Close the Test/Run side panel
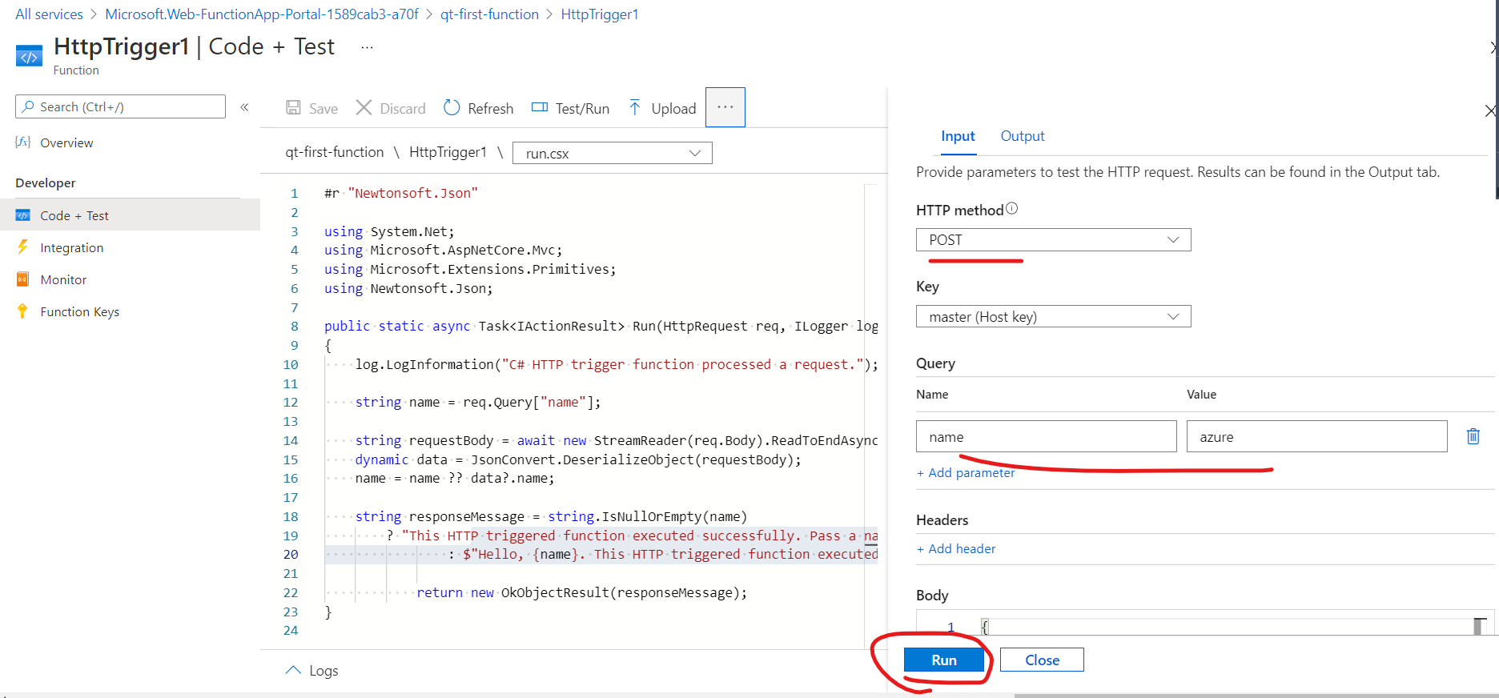Viewport: 1499px width, 698px height. 1490,111
